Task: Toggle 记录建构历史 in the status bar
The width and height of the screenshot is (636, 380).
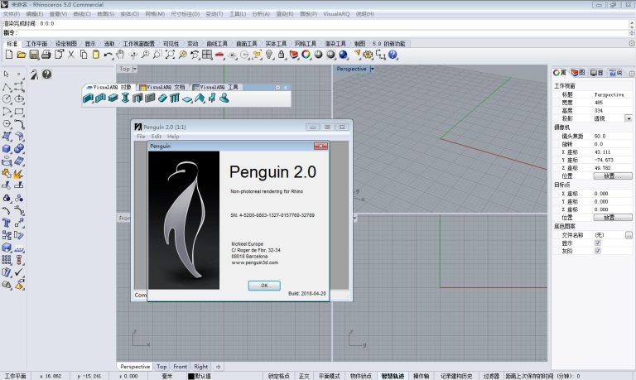Action: pyautogui.click(x=456, y=376)
